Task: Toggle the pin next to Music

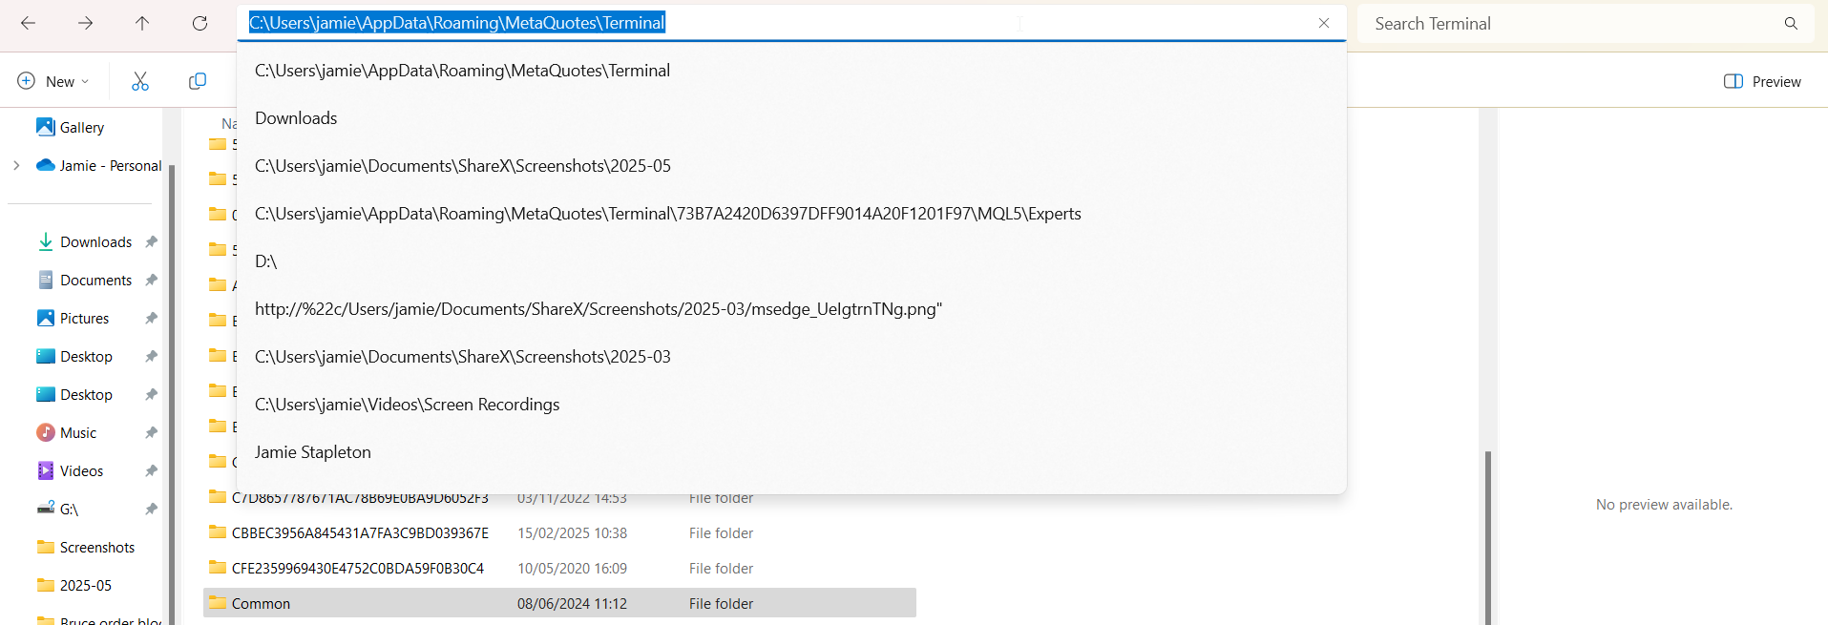Action: pos(151,432)
